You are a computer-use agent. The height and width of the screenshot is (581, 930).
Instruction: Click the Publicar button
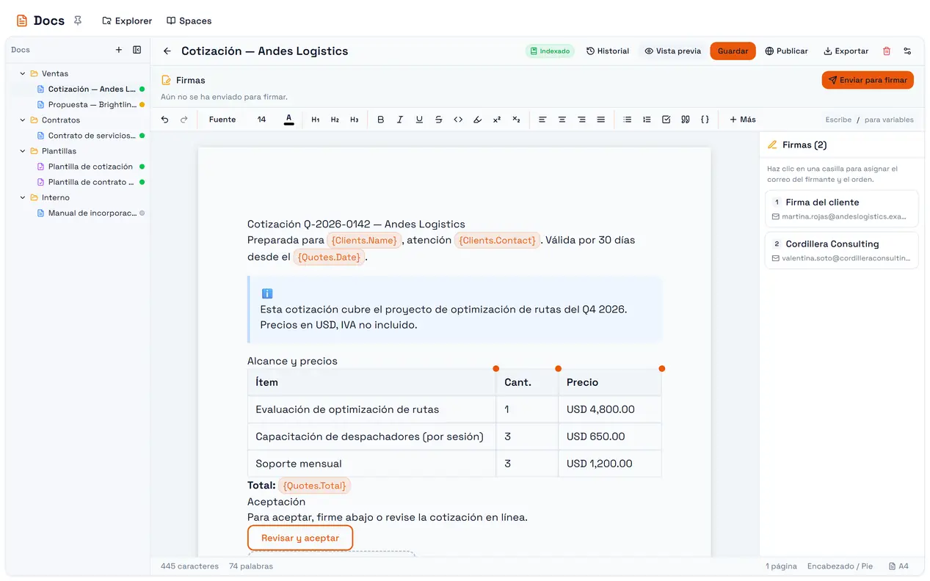[786, 51]
